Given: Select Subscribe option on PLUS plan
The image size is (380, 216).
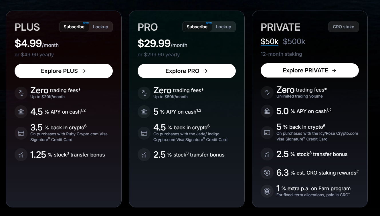Looking at the screenshot, I should click(74, 27).
